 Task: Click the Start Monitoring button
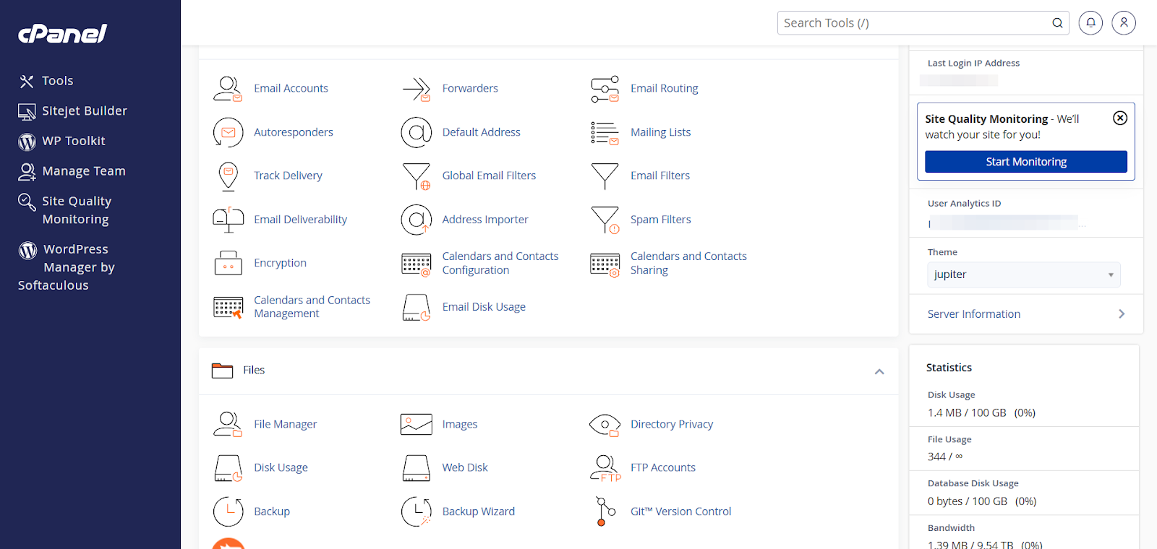coord(1026,162)
